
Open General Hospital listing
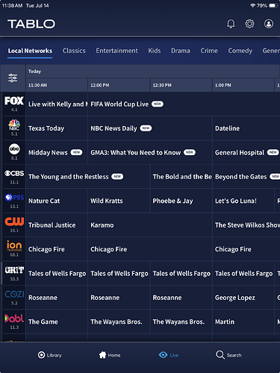[246, 152]
